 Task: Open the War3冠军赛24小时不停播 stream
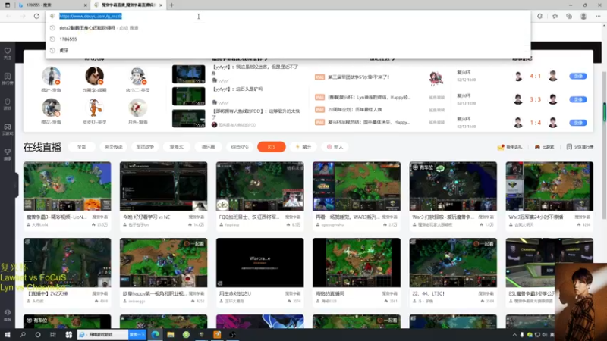coord(549,186)
